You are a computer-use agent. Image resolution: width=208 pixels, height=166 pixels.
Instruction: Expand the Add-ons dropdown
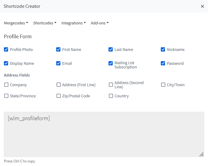coord(100,23)
